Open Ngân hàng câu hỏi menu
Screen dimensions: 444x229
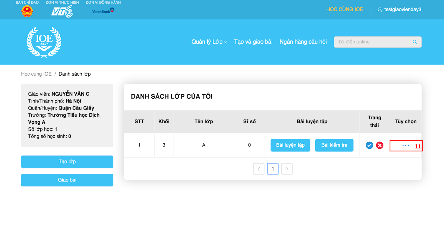[303, 42]
